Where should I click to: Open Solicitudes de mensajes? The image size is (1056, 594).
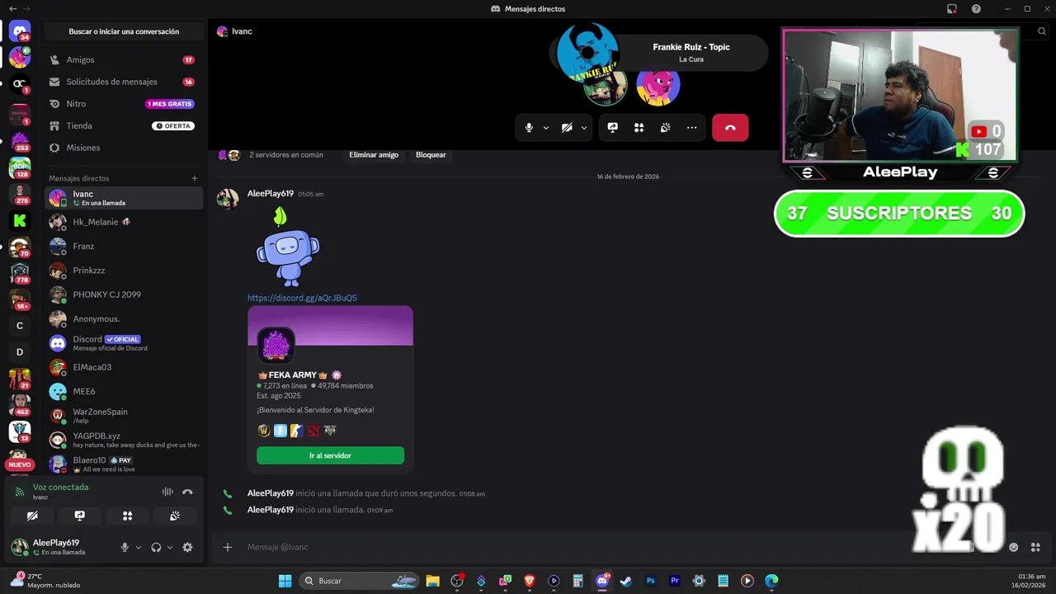point(123,82)
